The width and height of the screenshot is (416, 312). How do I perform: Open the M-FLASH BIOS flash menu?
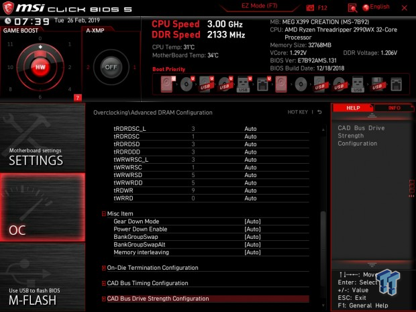42,277
